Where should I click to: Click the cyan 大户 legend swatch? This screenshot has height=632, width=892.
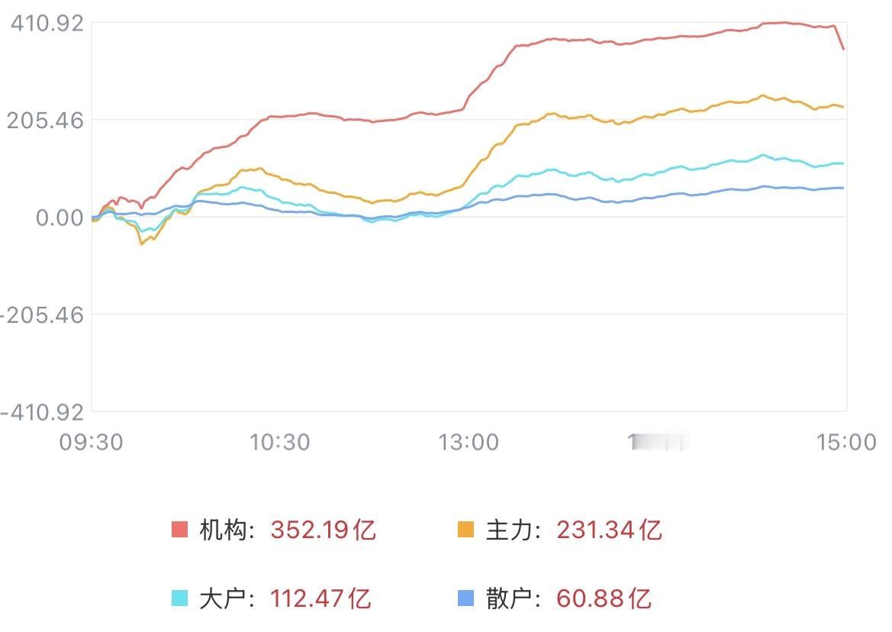click(x=180, y=598)
